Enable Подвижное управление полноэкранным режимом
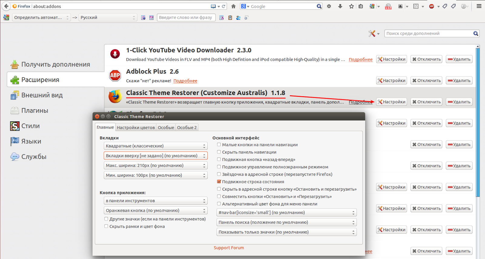 (219, 167)
